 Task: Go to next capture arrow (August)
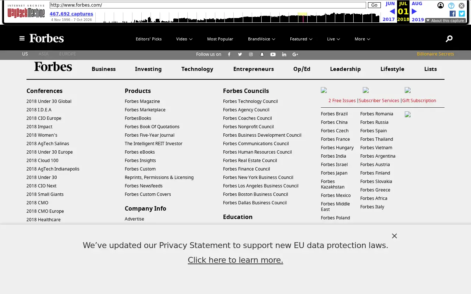coord(414,11)
